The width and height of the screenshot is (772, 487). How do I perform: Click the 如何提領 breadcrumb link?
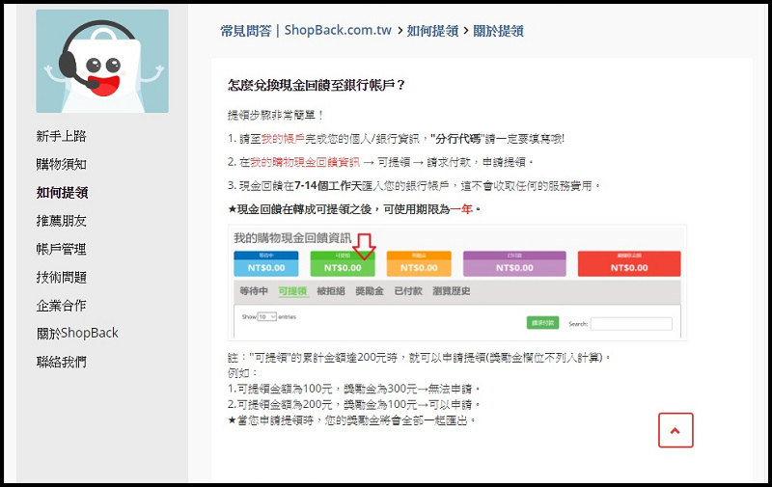[x=432, y=31]
